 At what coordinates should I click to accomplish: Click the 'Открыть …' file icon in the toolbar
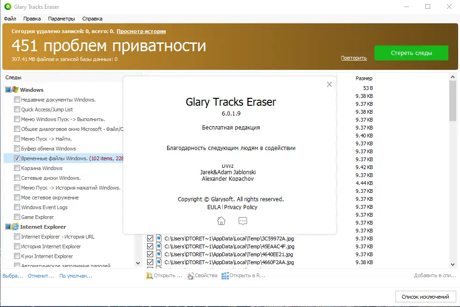tap(149, 276)
